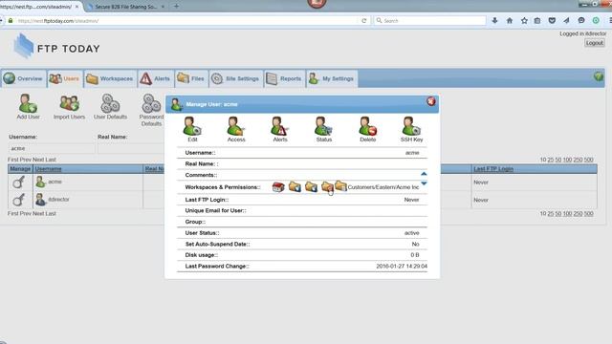Click Customers/Eastern/Acme Inc workspace path
Viewport: 612px width, 344px height.
pos(382,187)
